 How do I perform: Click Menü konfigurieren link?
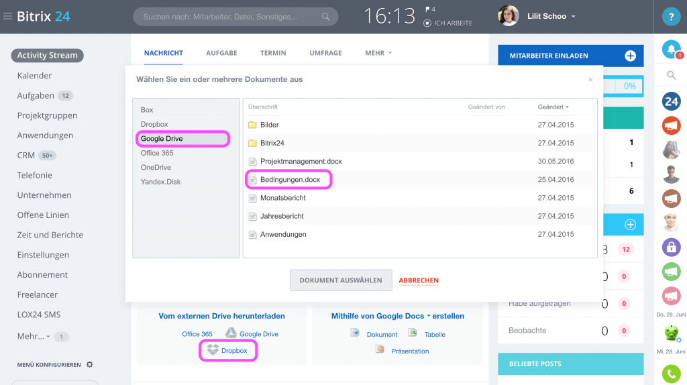tap(49, 364)
